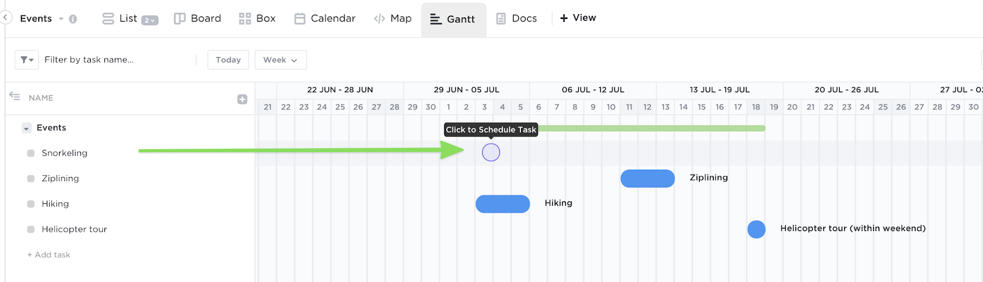
Task: Toggle the Helicopter tour status box
Action: pyautogui.click(x=31, y=229)
